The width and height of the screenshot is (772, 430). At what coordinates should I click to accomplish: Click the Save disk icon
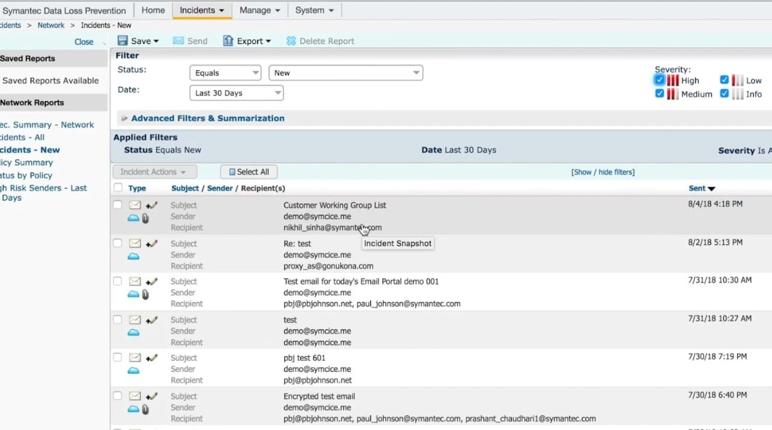click(123, 41)
